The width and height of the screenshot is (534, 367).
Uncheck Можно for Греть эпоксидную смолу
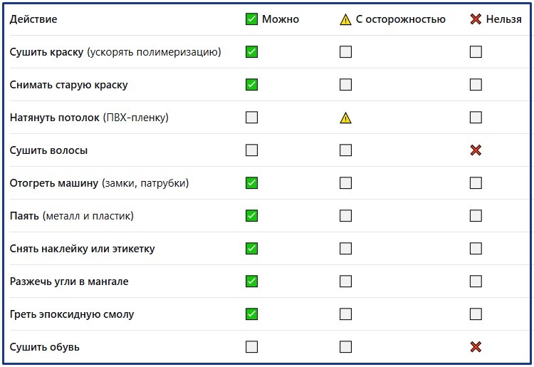pyautogui.click(x=251, y=314)
